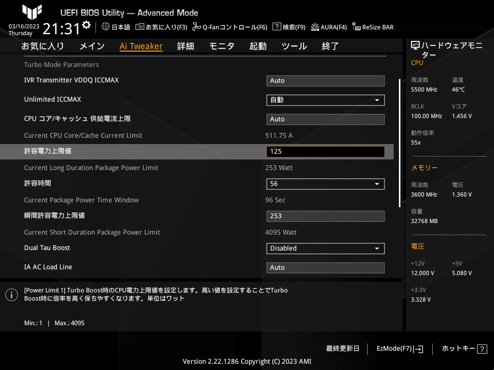Click the 03/16/2023 date

pyautogui.click(x=24, y=26)
